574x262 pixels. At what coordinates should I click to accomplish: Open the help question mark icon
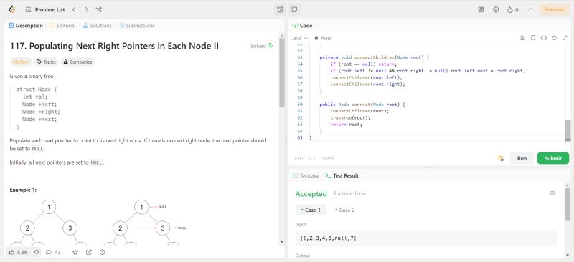pos(102,252)
